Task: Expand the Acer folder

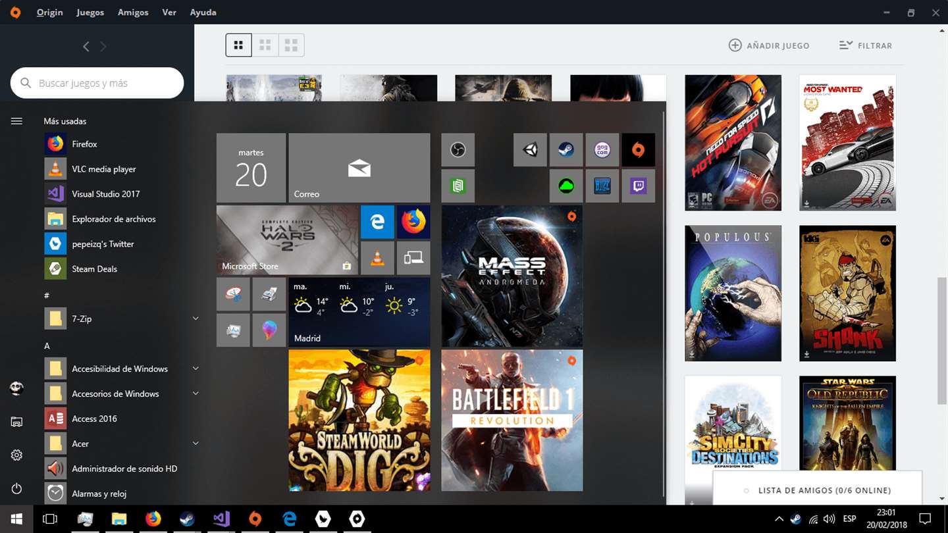Action: point(196,444)
